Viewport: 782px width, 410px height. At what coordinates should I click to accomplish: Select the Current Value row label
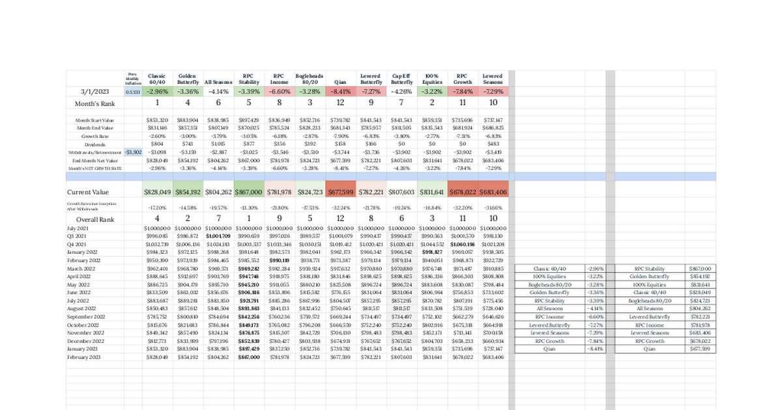[x=89, y=192]
